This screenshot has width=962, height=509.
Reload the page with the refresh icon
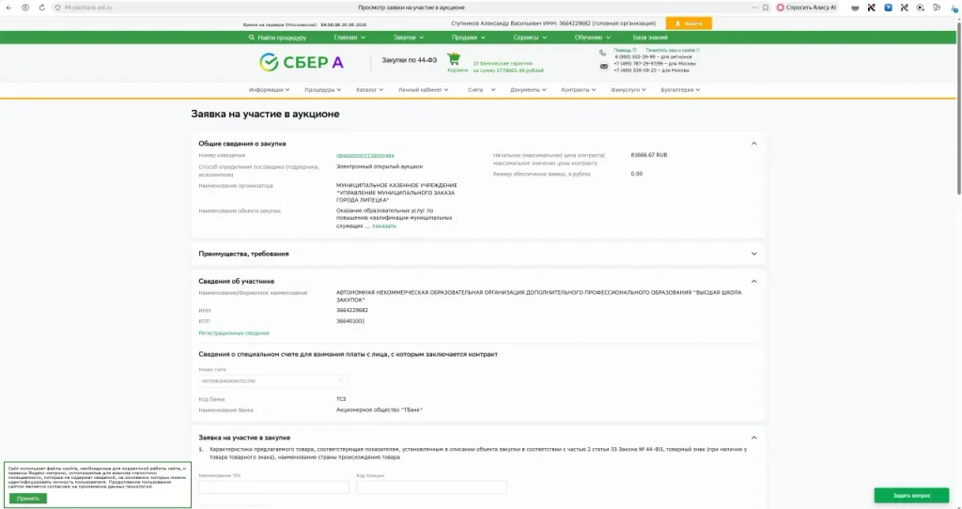(x=41, y=8)
